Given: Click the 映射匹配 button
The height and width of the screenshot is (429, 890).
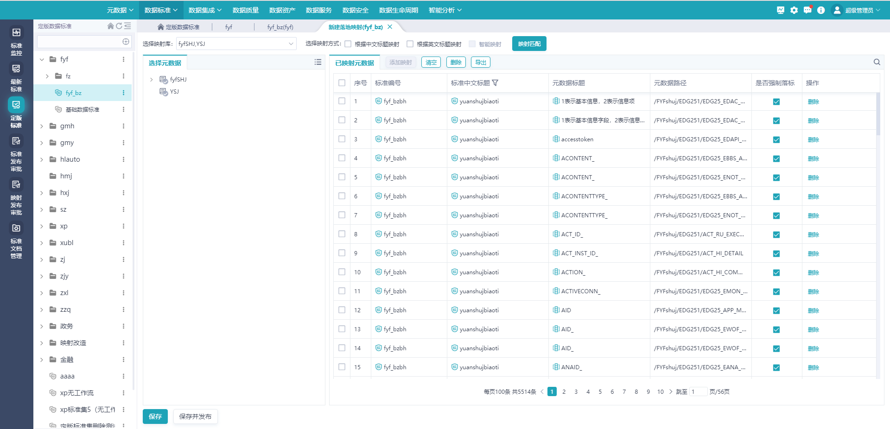Looking at the screenshot, I should (529, 44).
